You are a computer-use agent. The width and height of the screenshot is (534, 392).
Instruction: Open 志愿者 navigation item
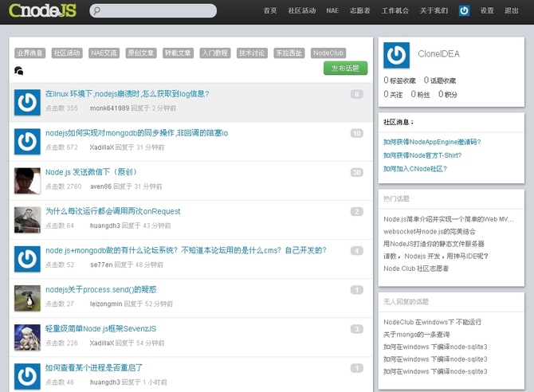point(360,10)
